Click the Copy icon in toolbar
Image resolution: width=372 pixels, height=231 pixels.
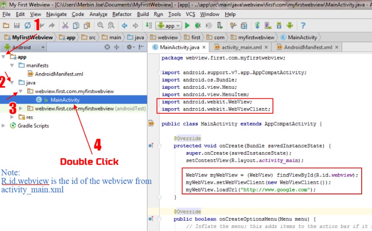(76, 25)
